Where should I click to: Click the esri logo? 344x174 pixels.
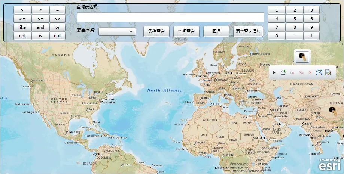(x=329, y=165)
